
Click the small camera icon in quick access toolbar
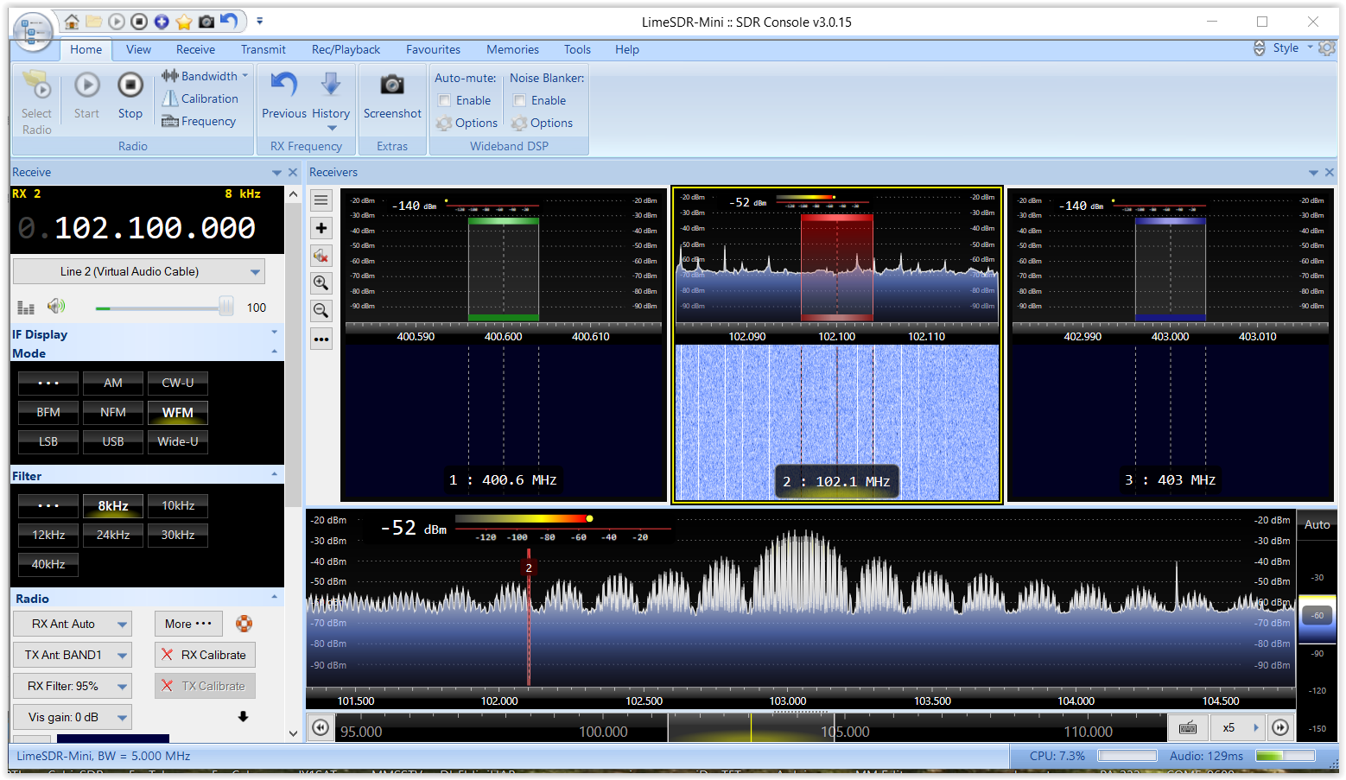[x=206, y=22]
